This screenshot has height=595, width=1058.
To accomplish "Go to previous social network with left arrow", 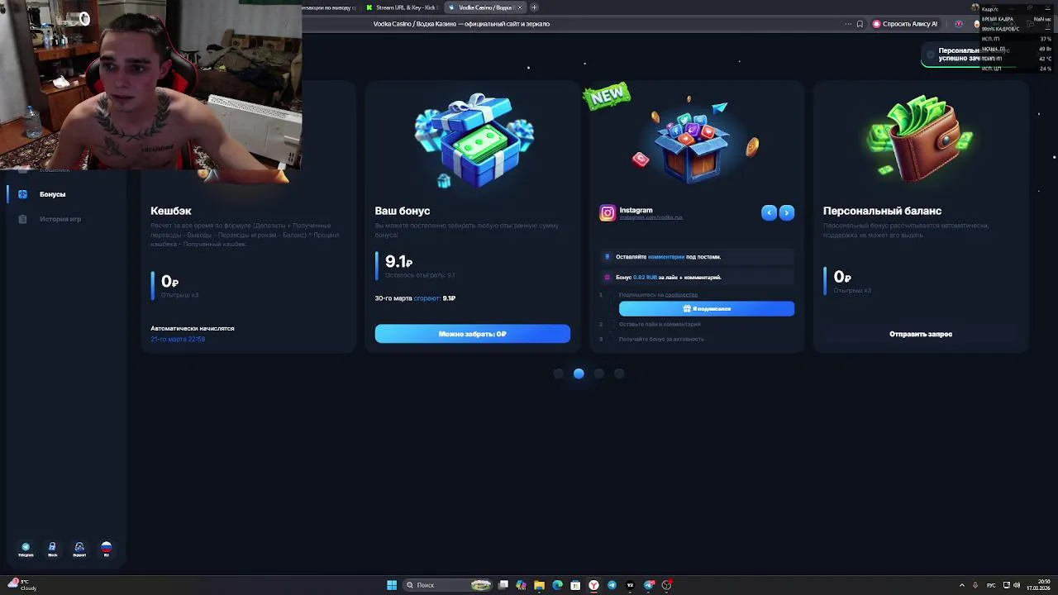I will 770,212.
